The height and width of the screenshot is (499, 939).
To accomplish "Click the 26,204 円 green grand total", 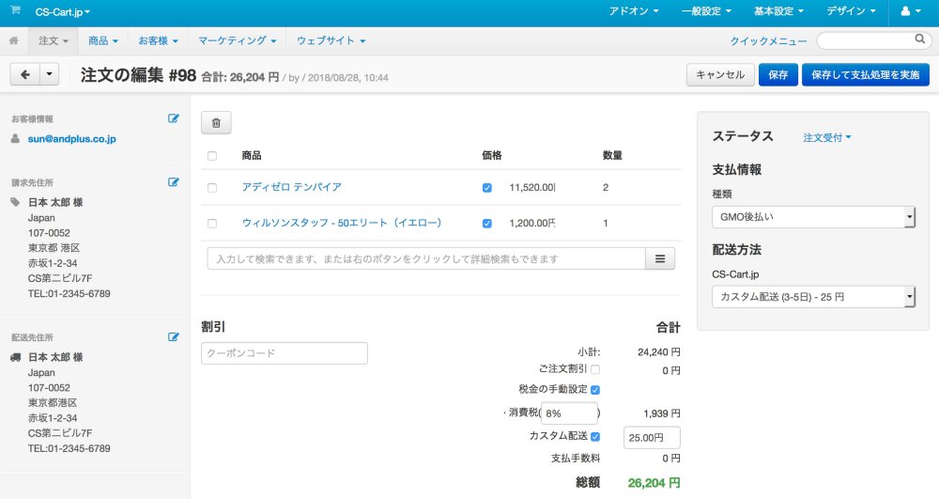I will [654, 483].
